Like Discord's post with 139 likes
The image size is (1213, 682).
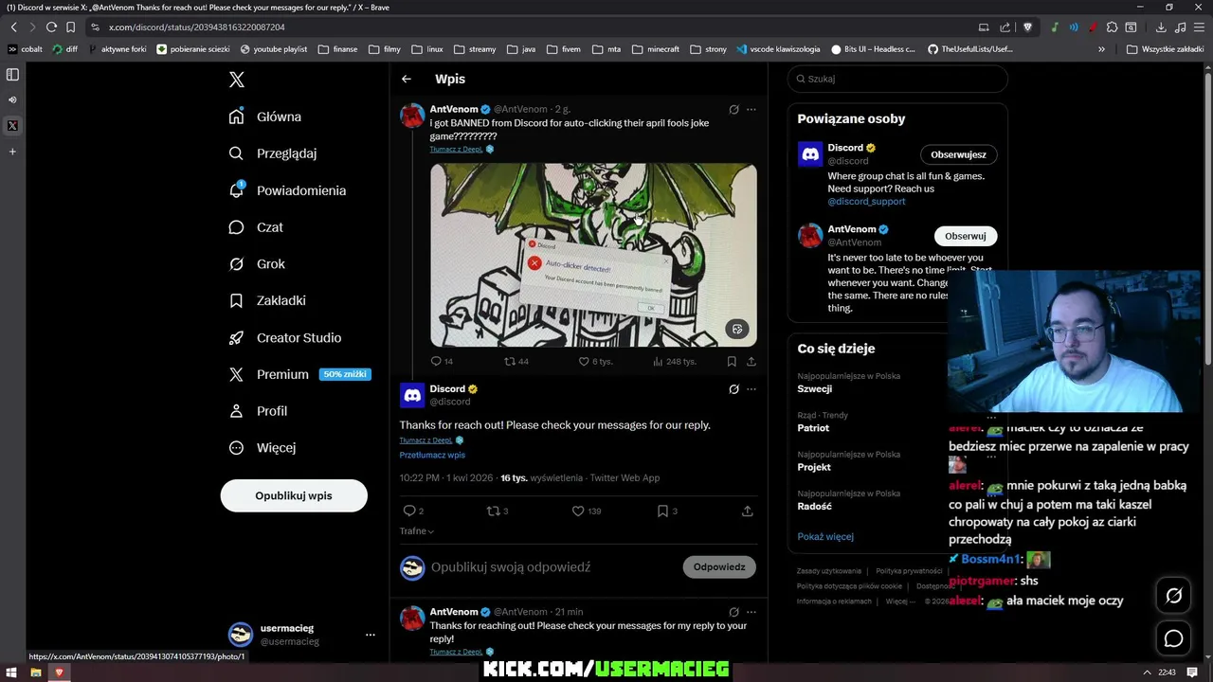(587, 511)
